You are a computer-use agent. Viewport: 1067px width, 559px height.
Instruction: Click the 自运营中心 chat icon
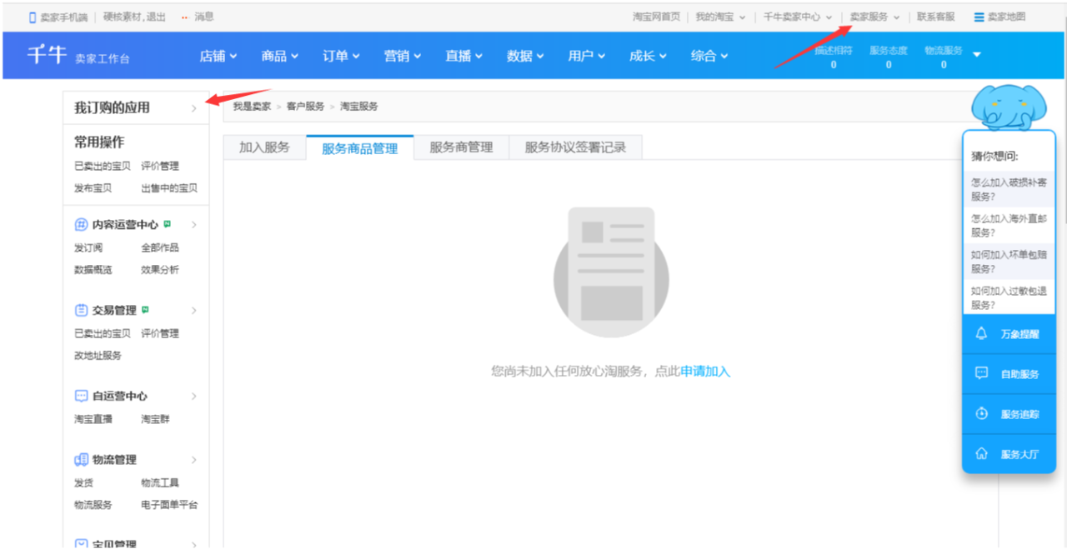81,397
